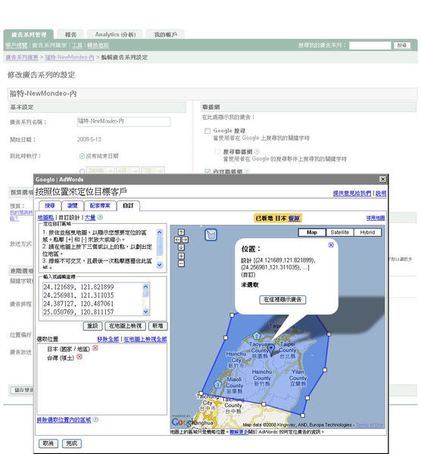
Task: Click the highway 2 shield on the map
Action: 257,336
